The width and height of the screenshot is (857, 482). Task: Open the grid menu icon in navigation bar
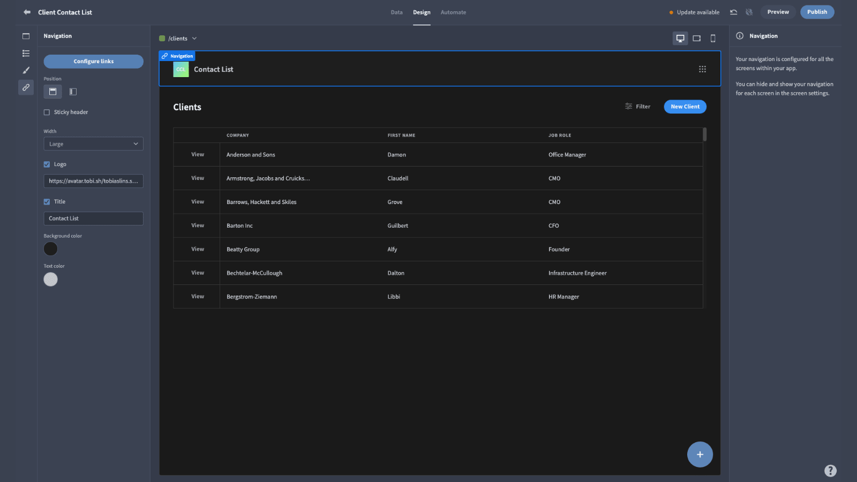click(x=702, y=69)
